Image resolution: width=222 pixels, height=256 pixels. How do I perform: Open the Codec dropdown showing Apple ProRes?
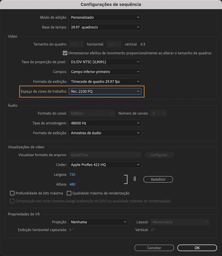[x=105, y=165]
